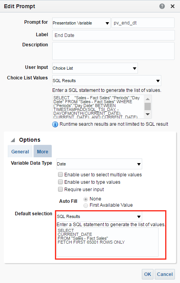The height and width of the screenshot is (283, 180).
Task: Collapse the Options section triangle
Action: [12, 140]
